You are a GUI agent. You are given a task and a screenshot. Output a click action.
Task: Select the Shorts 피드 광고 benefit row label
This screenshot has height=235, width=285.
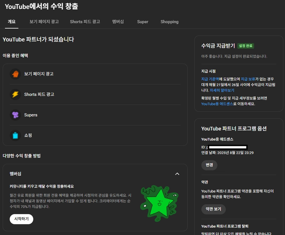coord(39,94)
